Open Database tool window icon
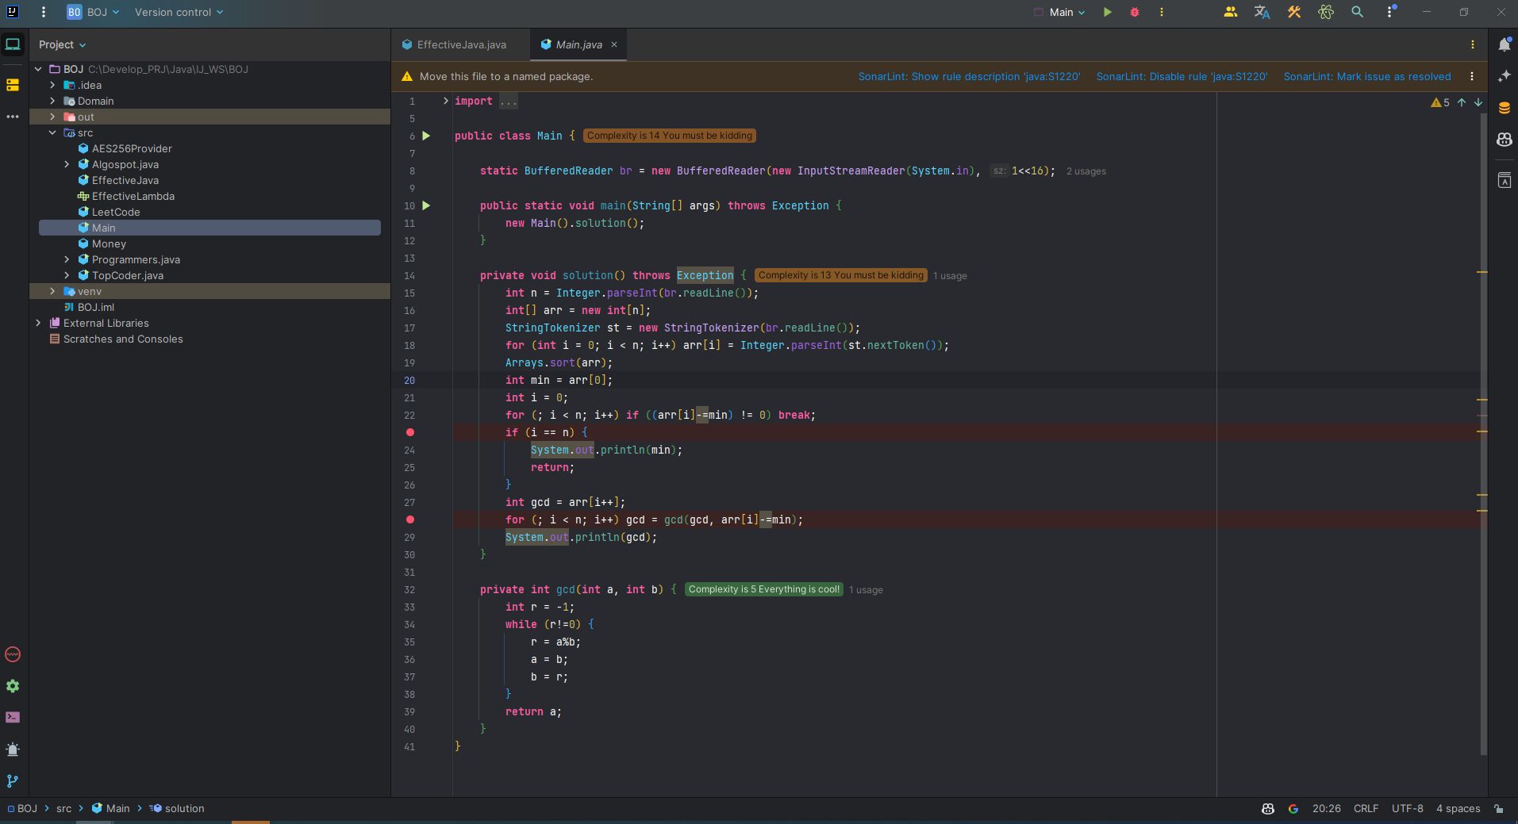Screen dimensions: 1518x824 click(x=1505, y=108)
